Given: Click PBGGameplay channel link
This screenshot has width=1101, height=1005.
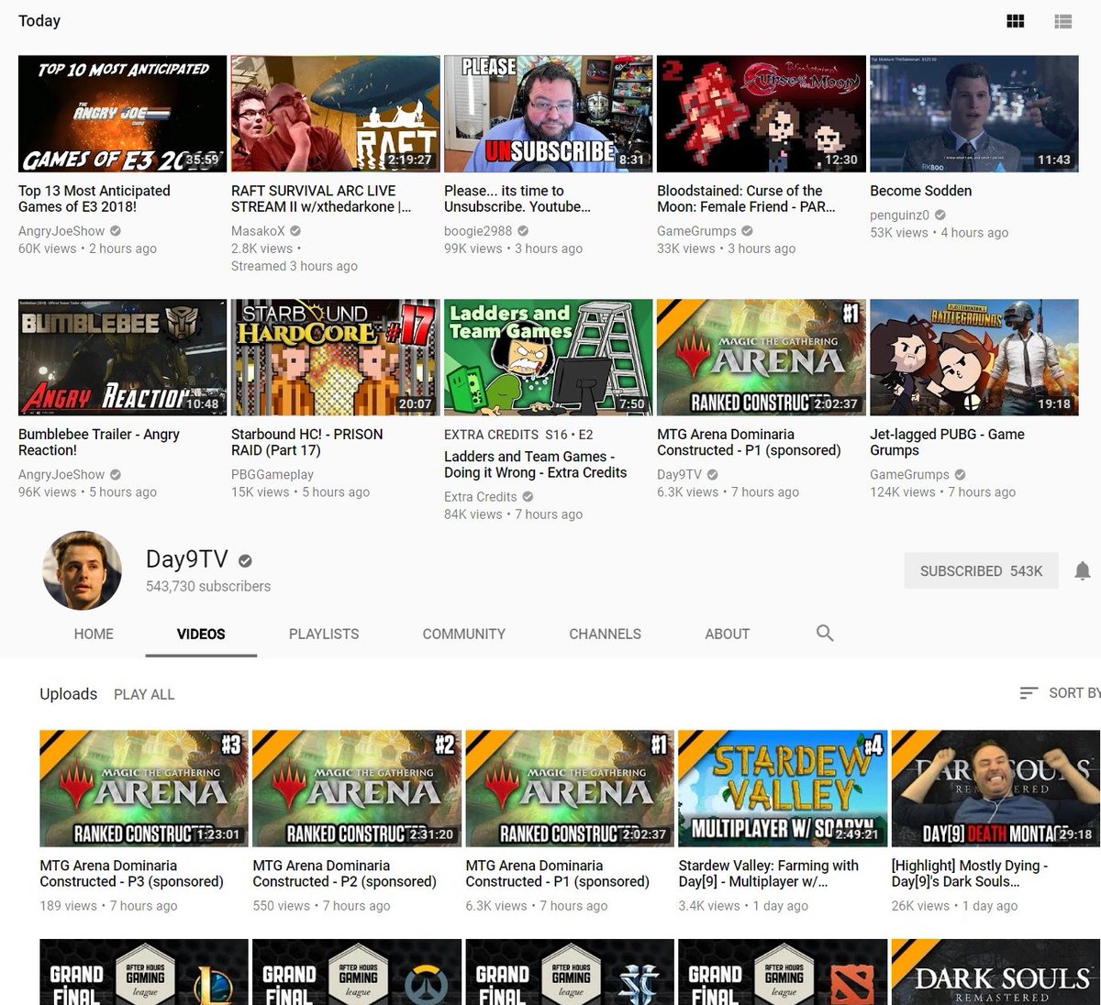Looking at the screenshot, I should tap(272, 474).
